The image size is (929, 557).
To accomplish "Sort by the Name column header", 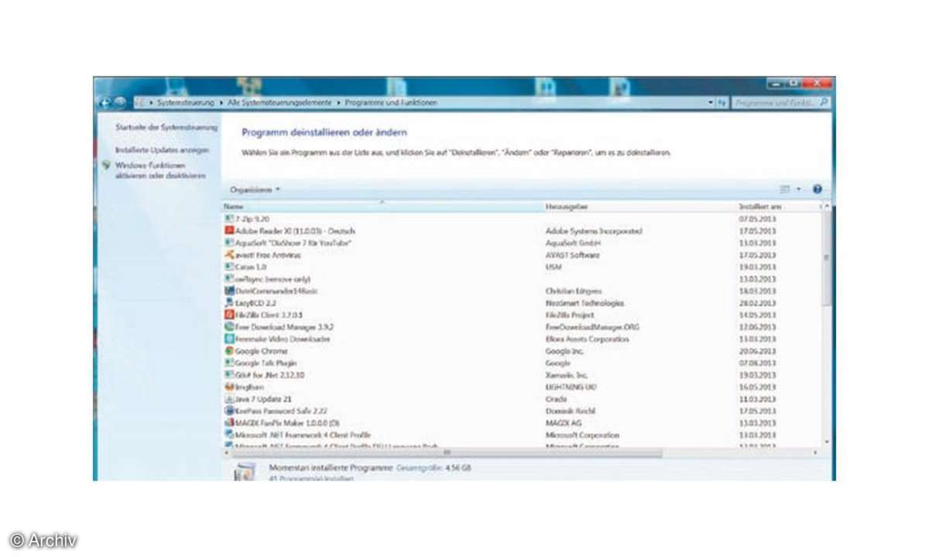I will tap(382, 207).
